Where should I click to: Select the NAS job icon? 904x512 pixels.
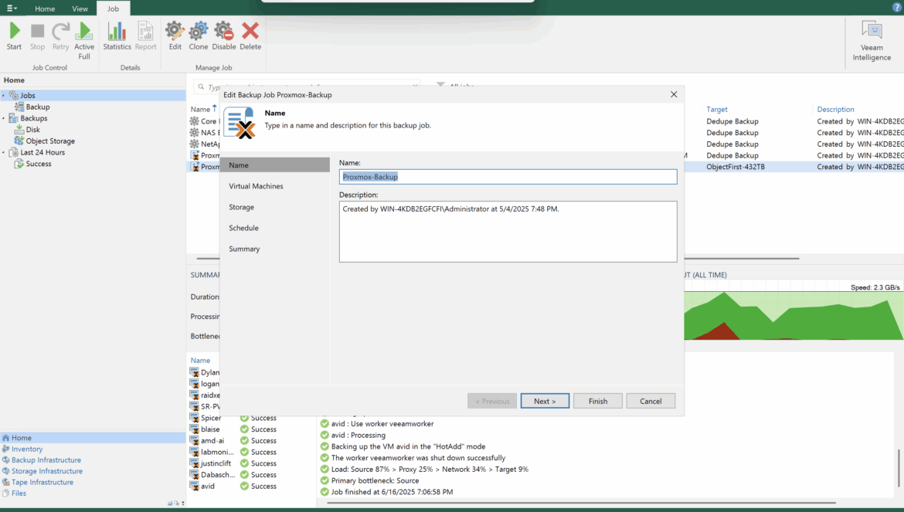tap(194, 133)
